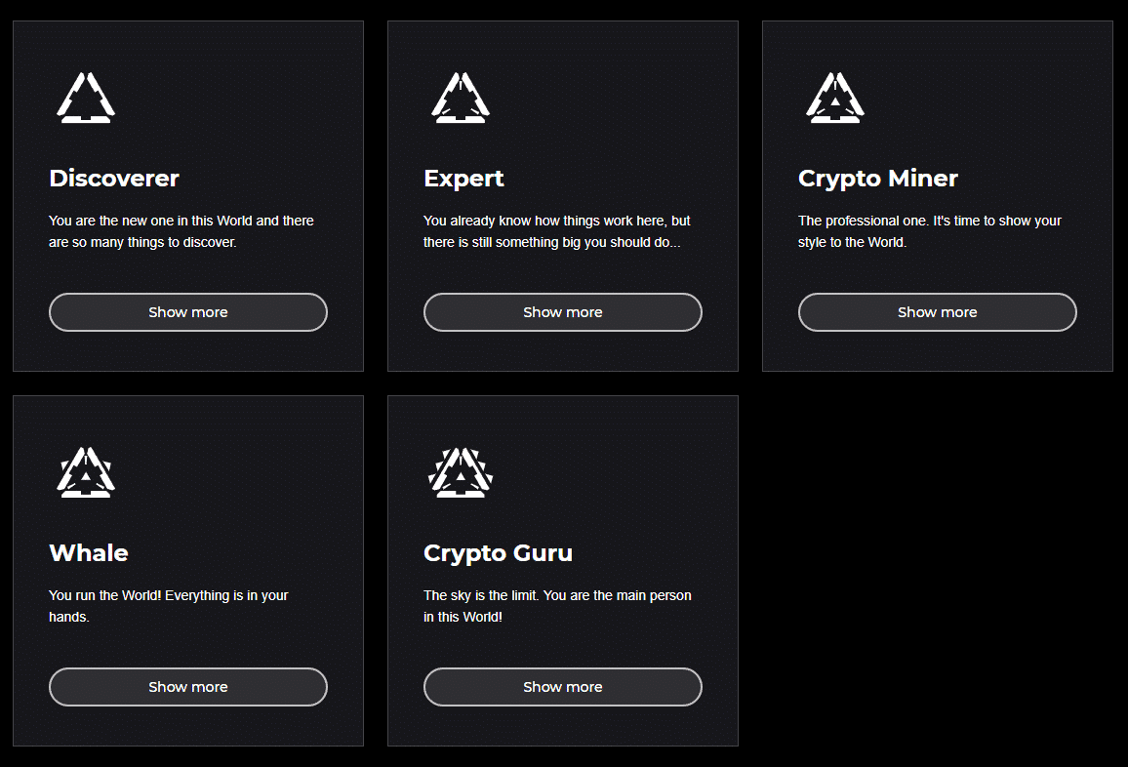
Task: Expand Expert details with Show more
Action: tap(563, 312)
